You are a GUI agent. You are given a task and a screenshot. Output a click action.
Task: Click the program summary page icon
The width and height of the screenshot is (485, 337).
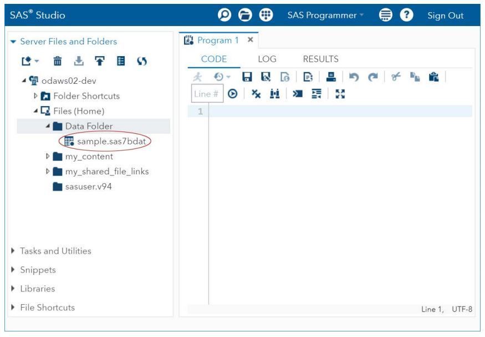pyautogui.click(x=308, y=77)
